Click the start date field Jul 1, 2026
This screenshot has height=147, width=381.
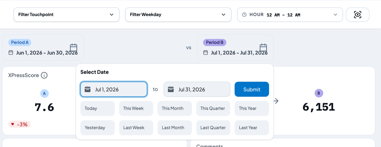coord(114,89)
